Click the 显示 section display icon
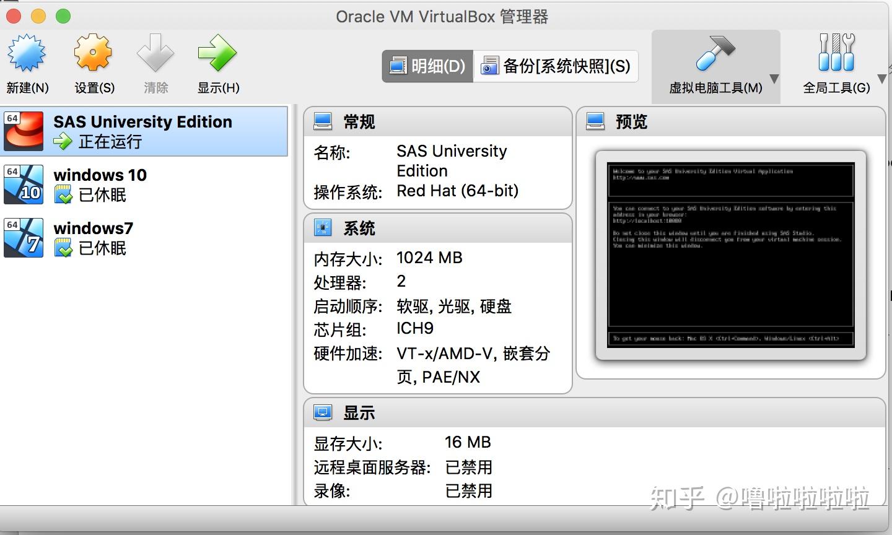892x535 pixels. tap(323, 412)
